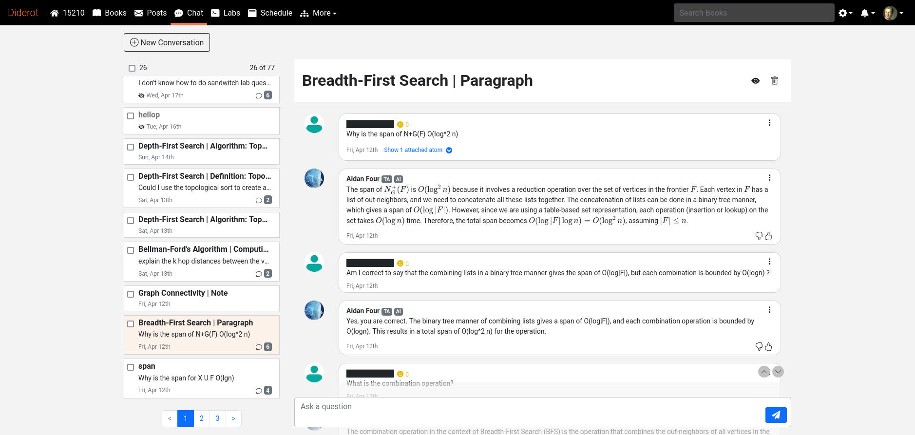Go to home 15210 course icon
The width and height of the screenshot is (915, 435).
tap(67, 13)
